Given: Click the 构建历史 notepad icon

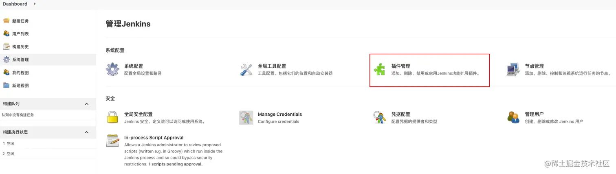Looking at the screenshot, I should click(x=6, y=46).
